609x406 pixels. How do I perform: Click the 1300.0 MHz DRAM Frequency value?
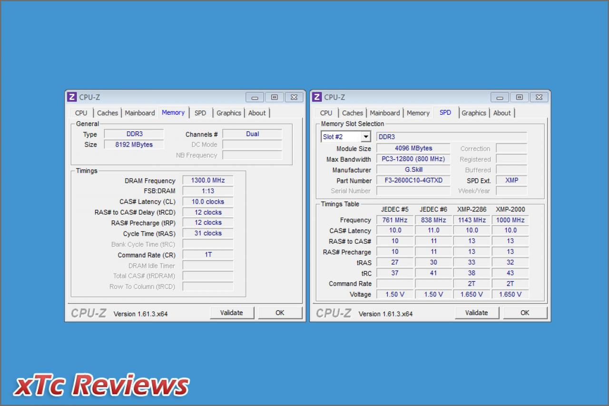(208, 180)
